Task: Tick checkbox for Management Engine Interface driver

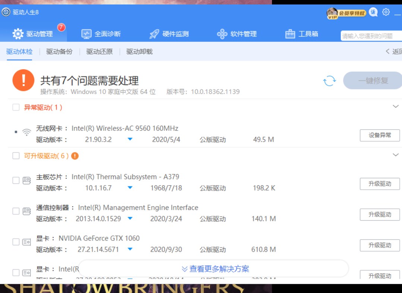Action: tap(16, 211)
